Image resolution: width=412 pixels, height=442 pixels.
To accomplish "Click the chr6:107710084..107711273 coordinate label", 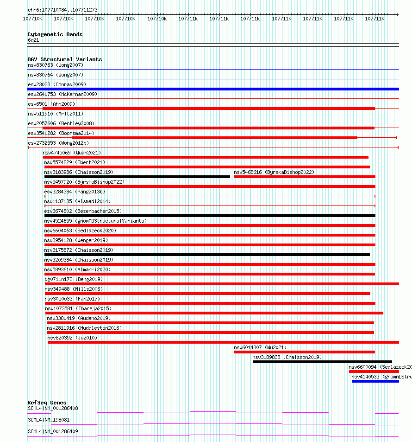I will pyautogui.click(x=63, y=10).
